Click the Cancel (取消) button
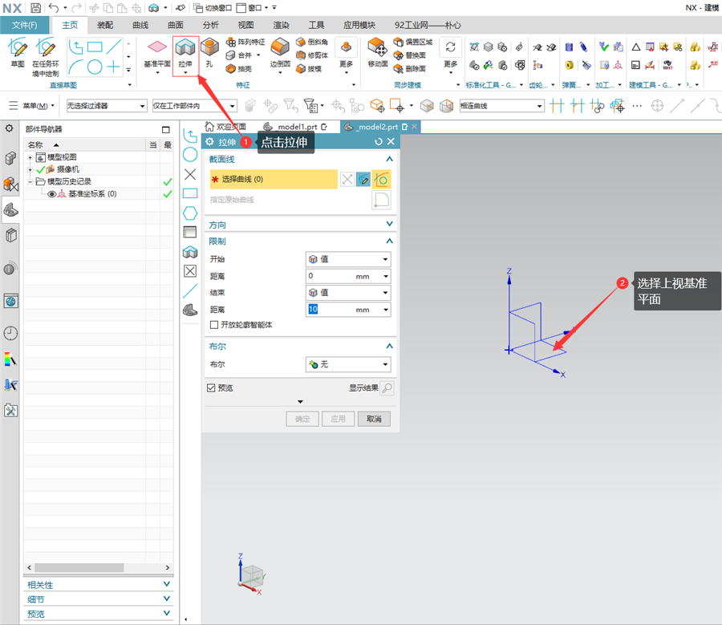 tap(374, 419)
